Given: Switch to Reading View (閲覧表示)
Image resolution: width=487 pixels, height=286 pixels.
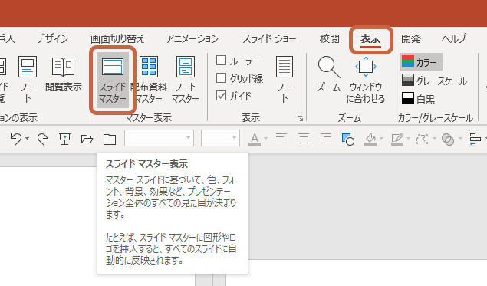Looking at the screenshot, I should tap(64, 74).
